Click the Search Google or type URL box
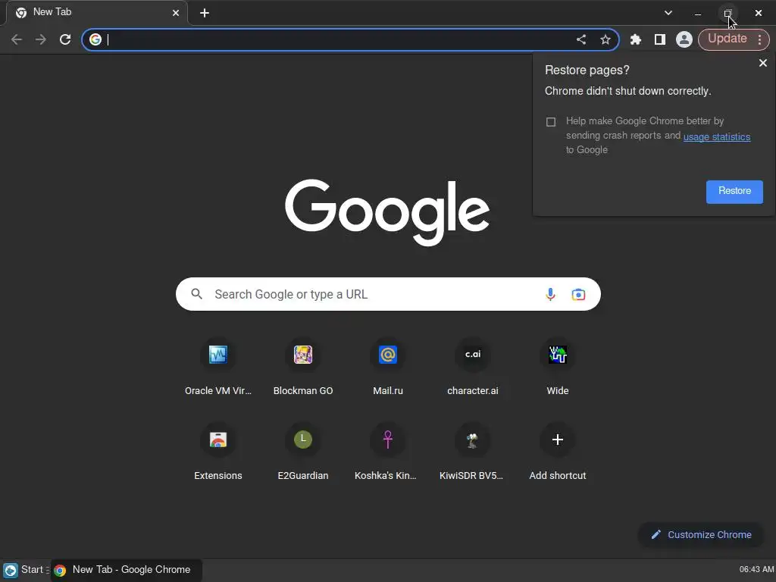Screen dimensions: 776x582 tap(388, 295)
